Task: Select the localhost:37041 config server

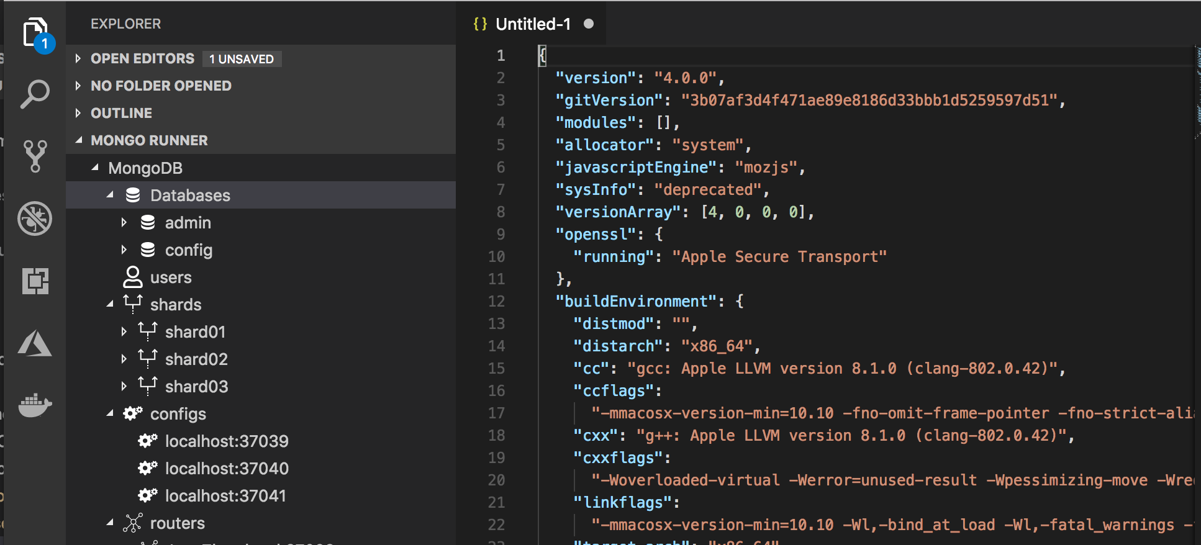Action: tap(261, 496)
